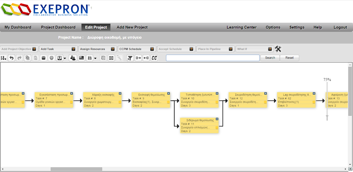Click Logout
The height and width of the screenshot is (172, 353).
pos(340,27)
